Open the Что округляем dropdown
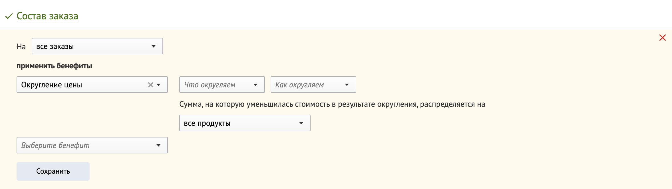672x189 pixels. point(223,85)
